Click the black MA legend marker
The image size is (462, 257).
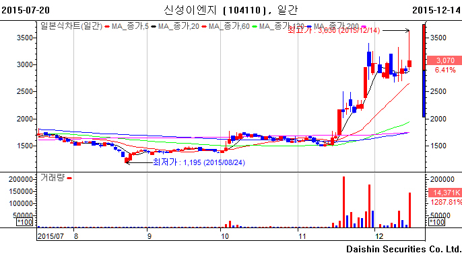(154, 27)
